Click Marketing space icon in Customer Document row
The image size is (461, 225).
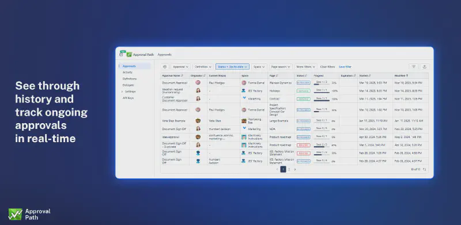(x=244, y=98)
